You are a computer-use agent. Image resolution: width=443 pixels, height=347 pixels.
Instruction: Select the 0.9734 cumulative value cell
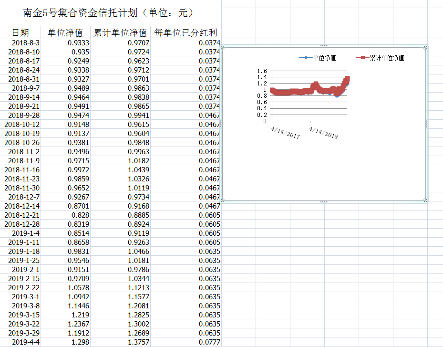120,197
